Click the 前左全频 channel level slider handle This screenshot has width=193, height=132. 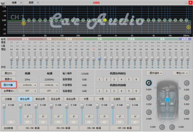[21, 106]
